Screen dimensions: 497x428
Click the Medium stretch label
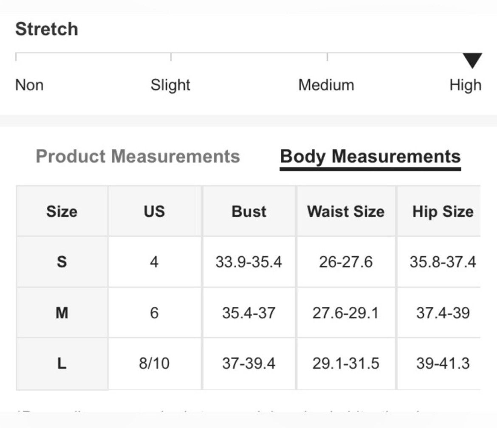click(x=326, y=85)
